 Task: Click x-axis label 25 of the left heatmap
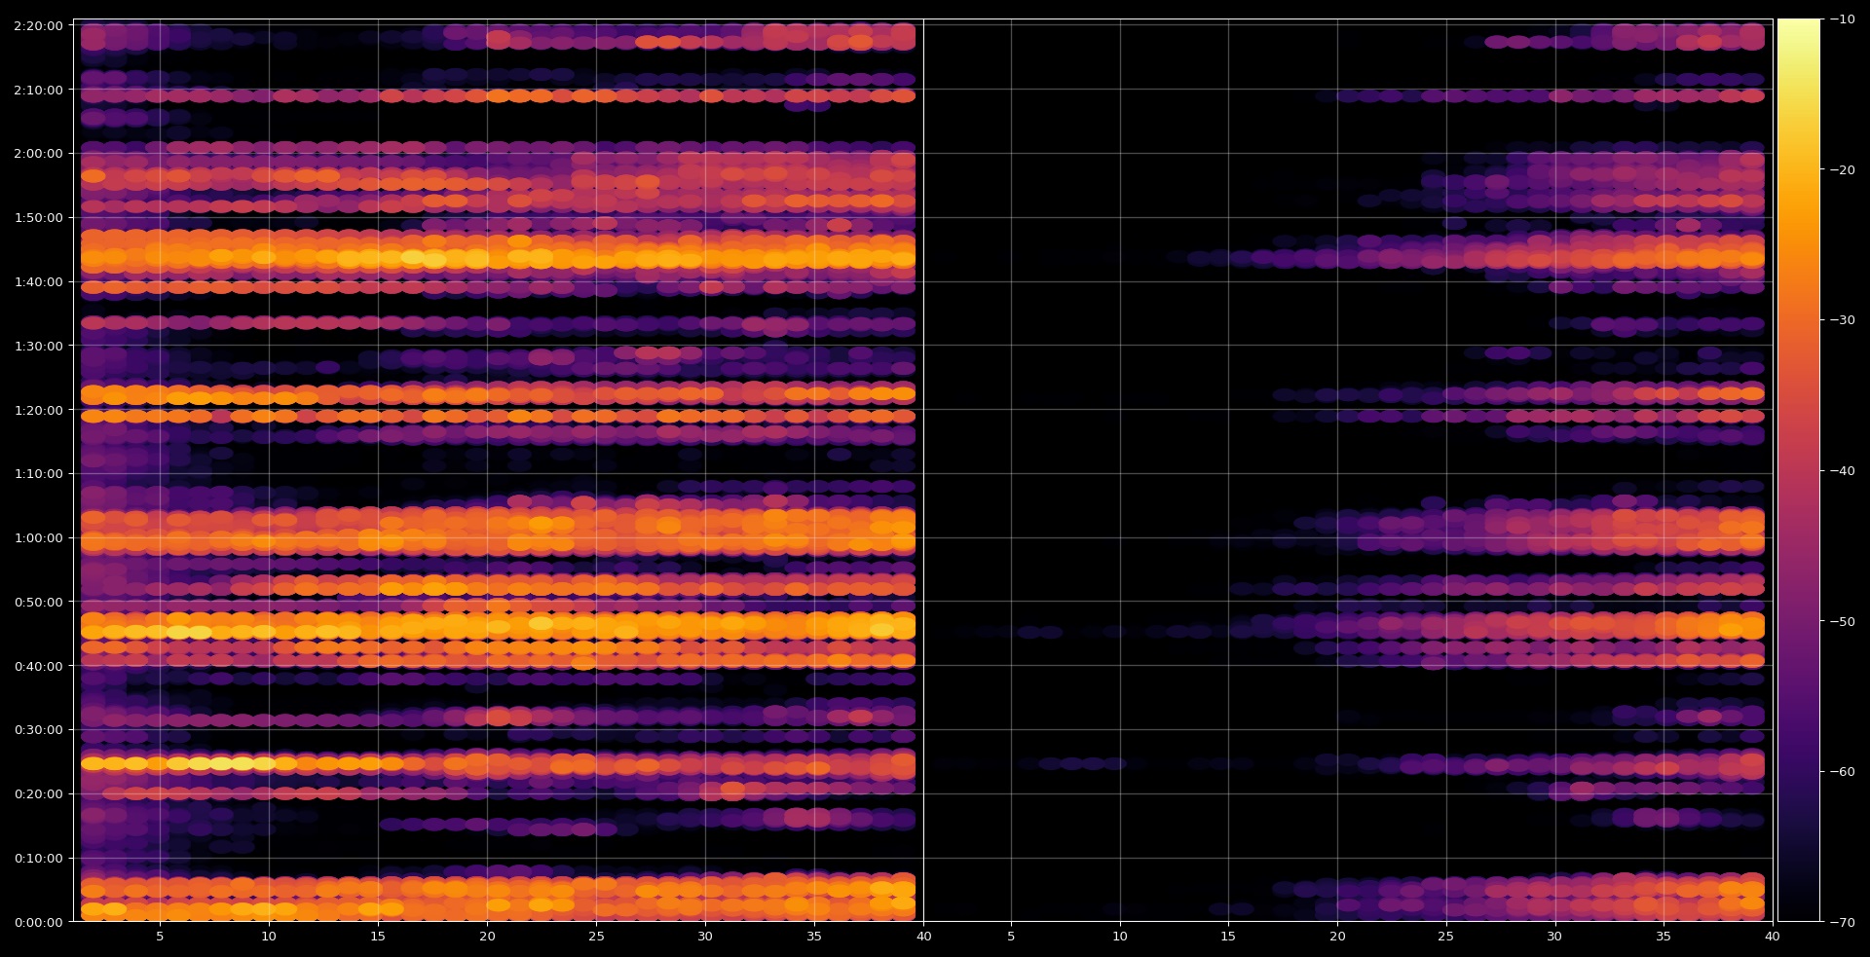[596, 937]
